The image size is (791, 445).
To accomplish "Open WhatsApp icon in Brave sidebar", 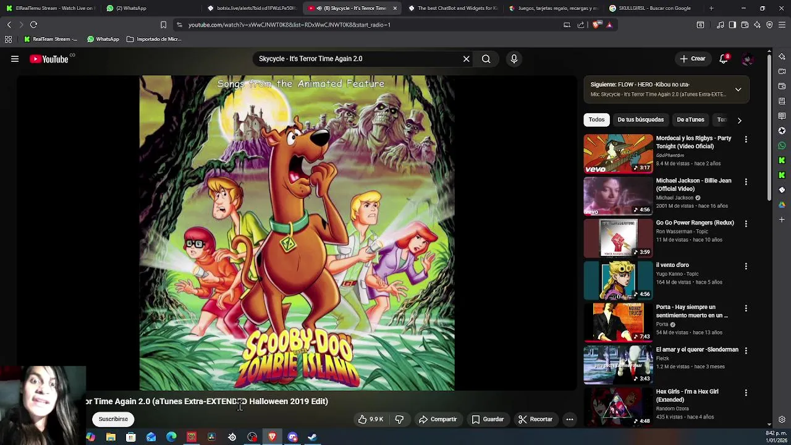I will coord(782,146).
